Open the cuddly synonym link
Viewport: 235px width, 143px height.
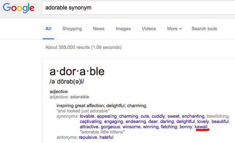[158, 116]
